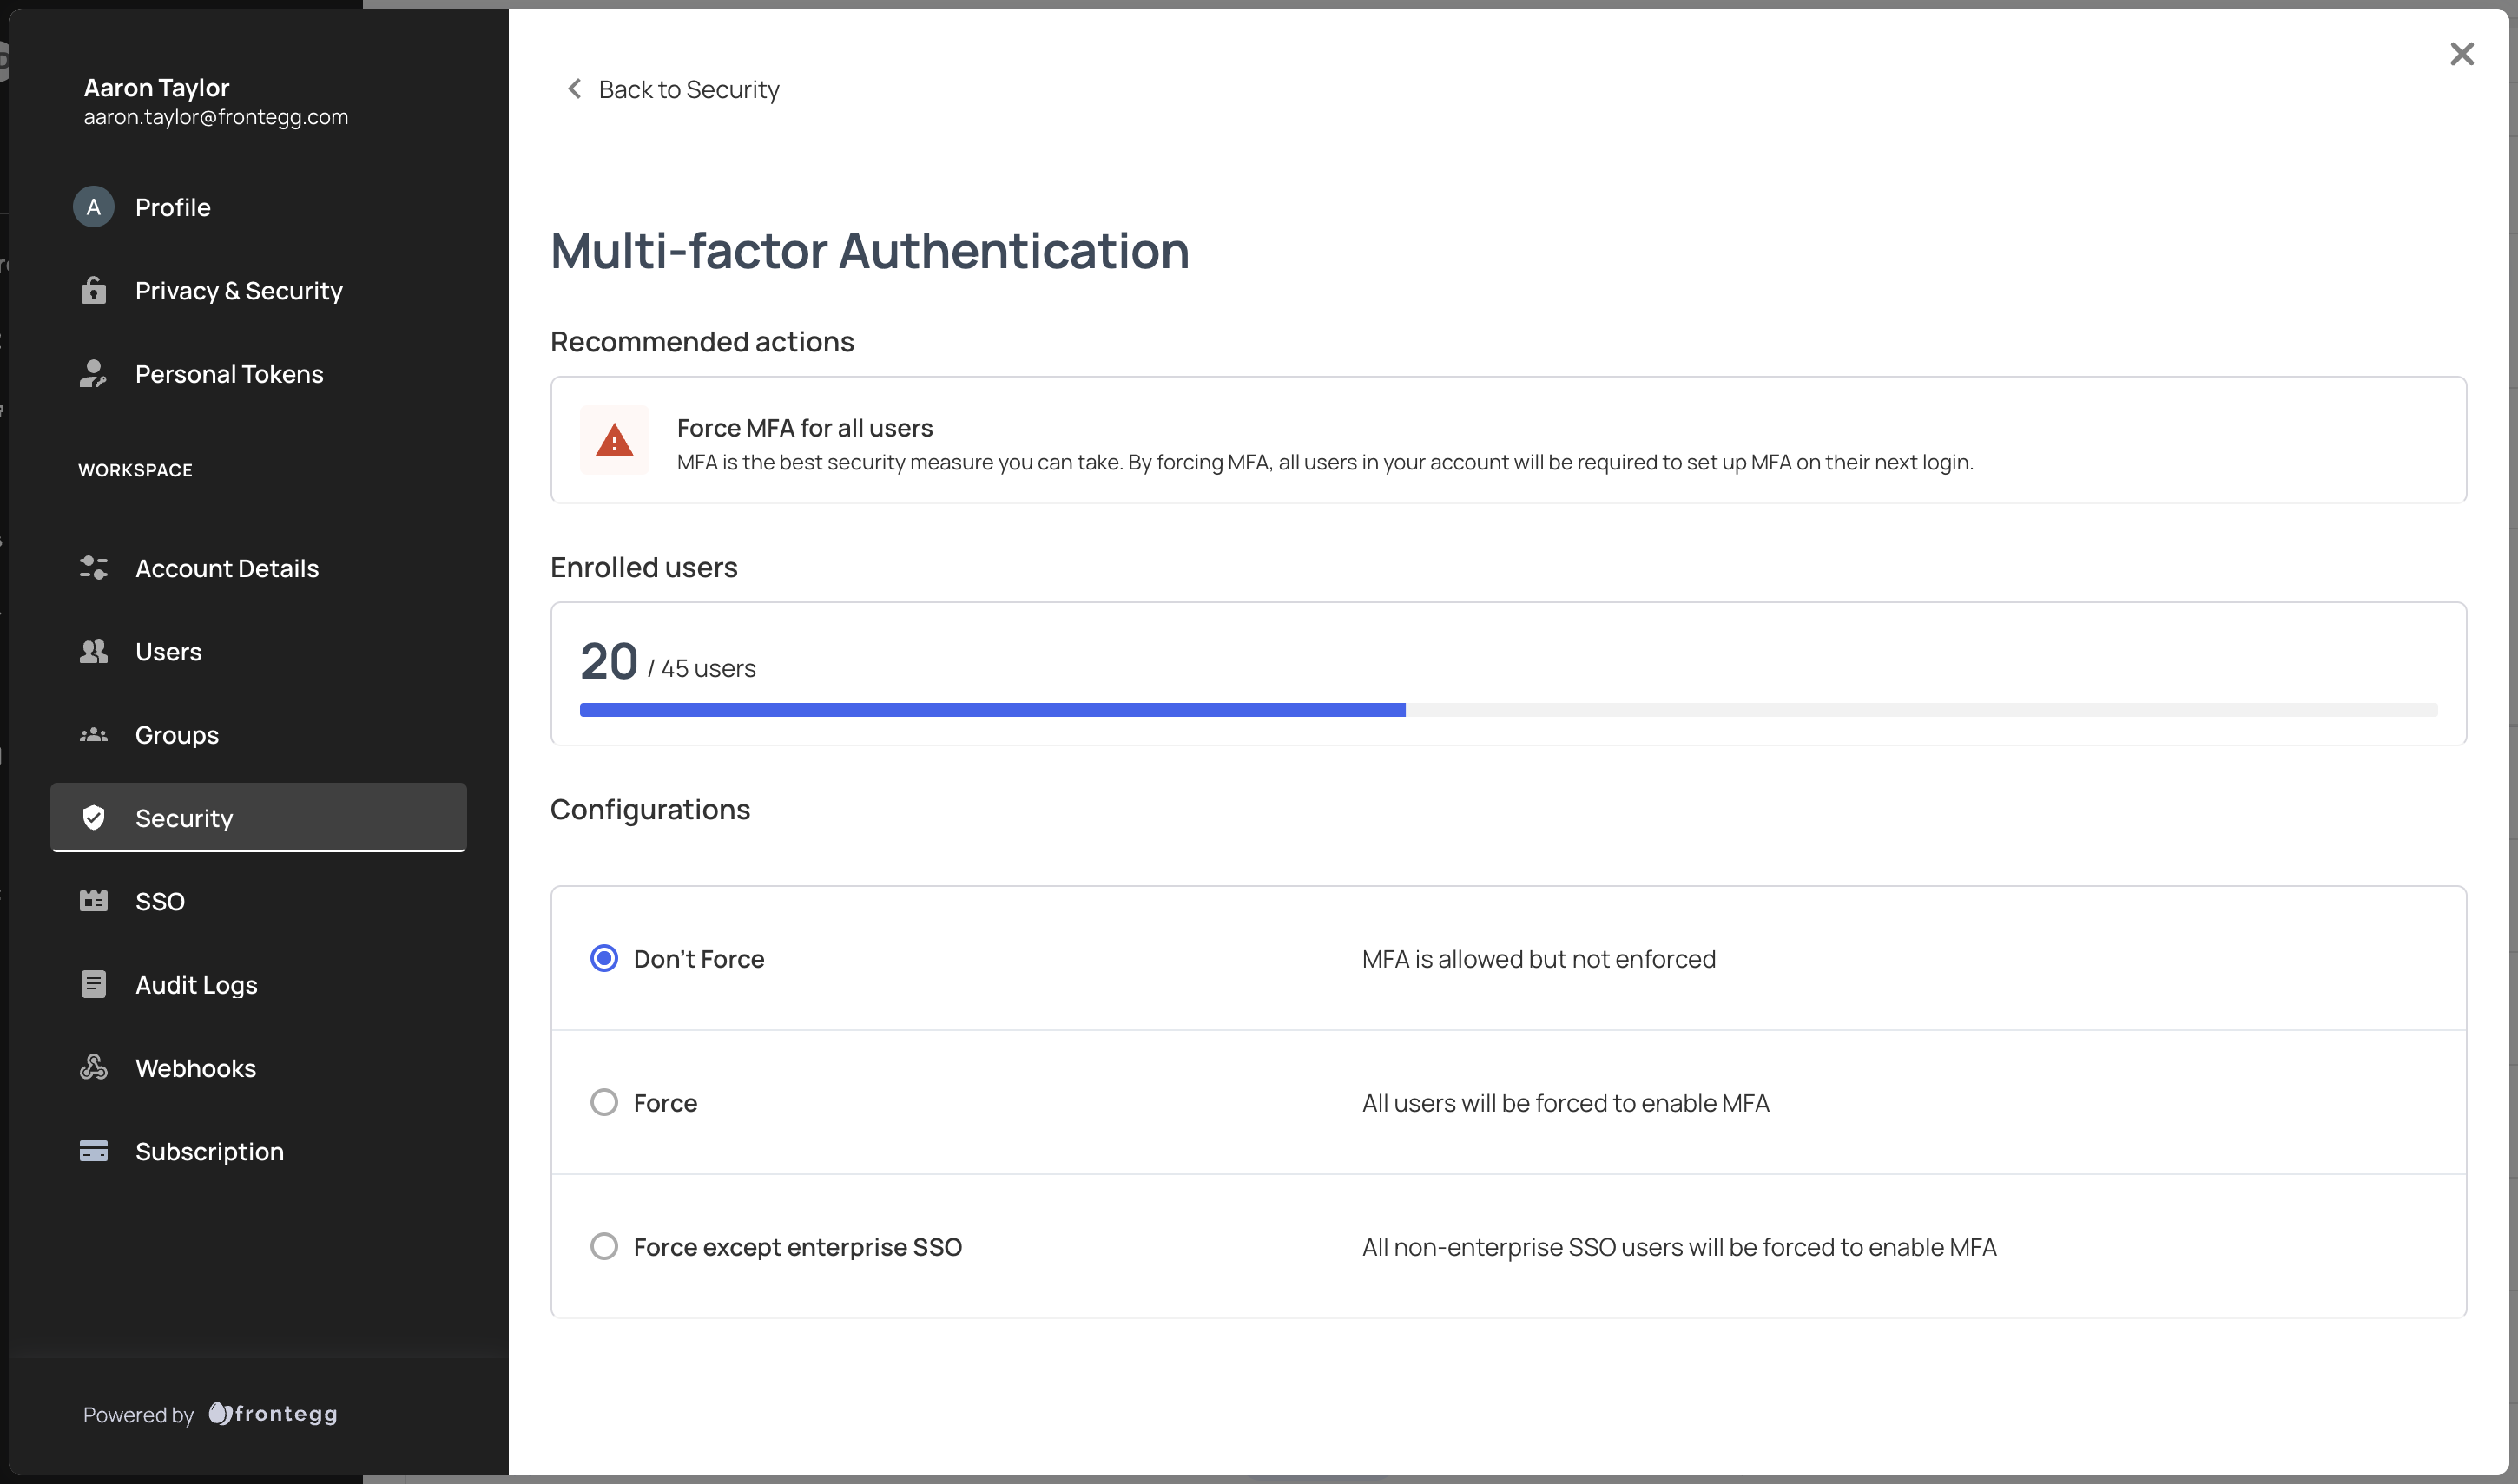Click the Users people icon

click(x=93, y=652)
